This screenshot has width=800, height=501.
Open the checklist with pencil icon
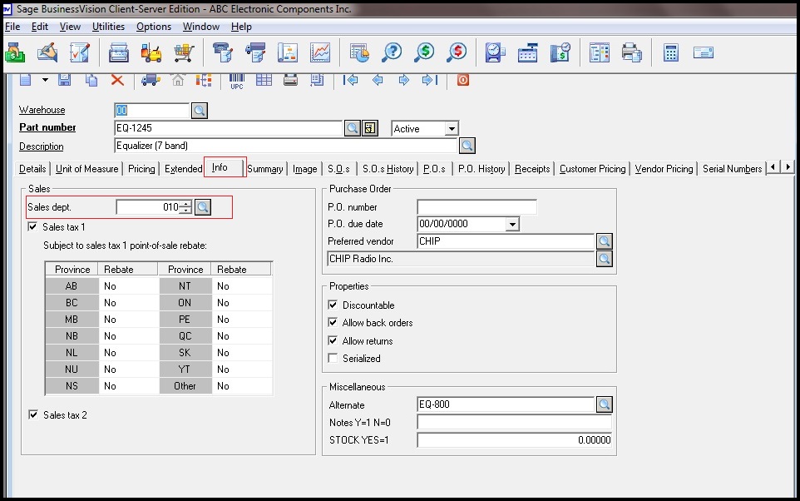[x=80, y=52]
